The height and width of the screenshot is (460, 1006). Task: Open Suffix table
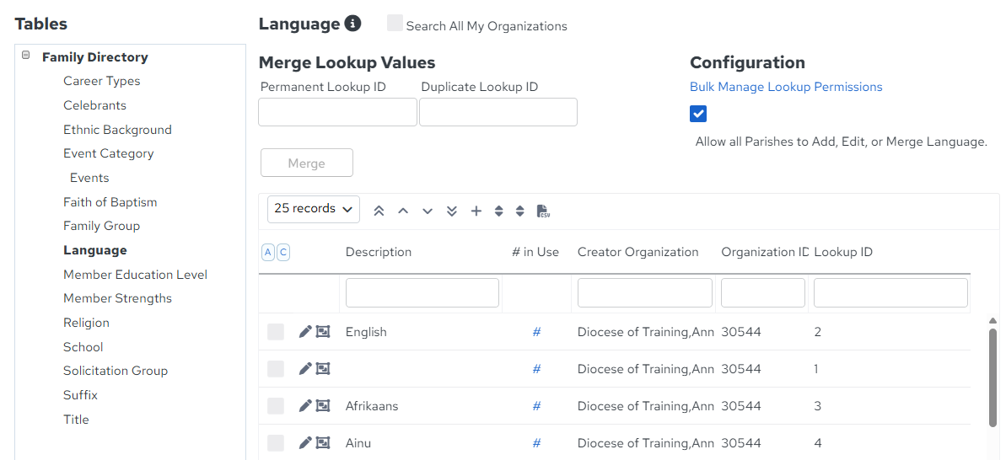(80, 395)
